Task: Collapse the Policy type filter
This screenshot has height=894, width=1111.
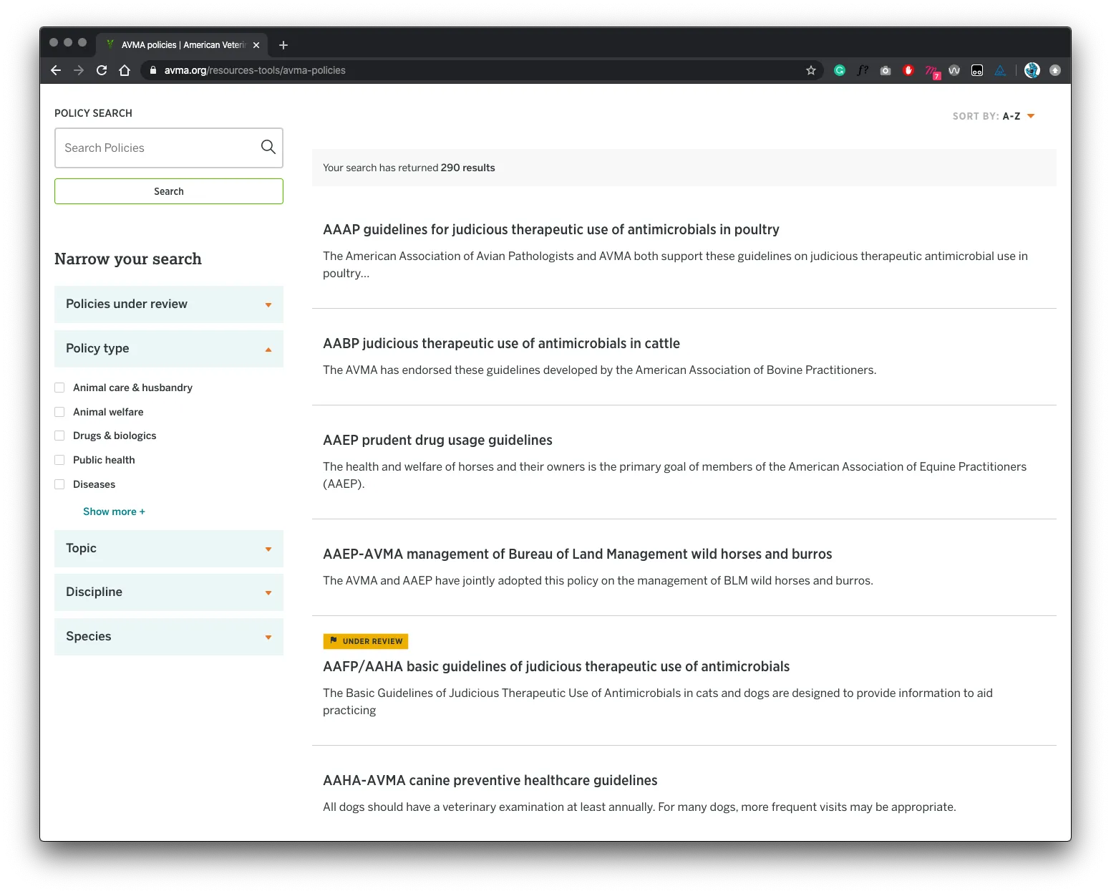Action: coord(169,349)
